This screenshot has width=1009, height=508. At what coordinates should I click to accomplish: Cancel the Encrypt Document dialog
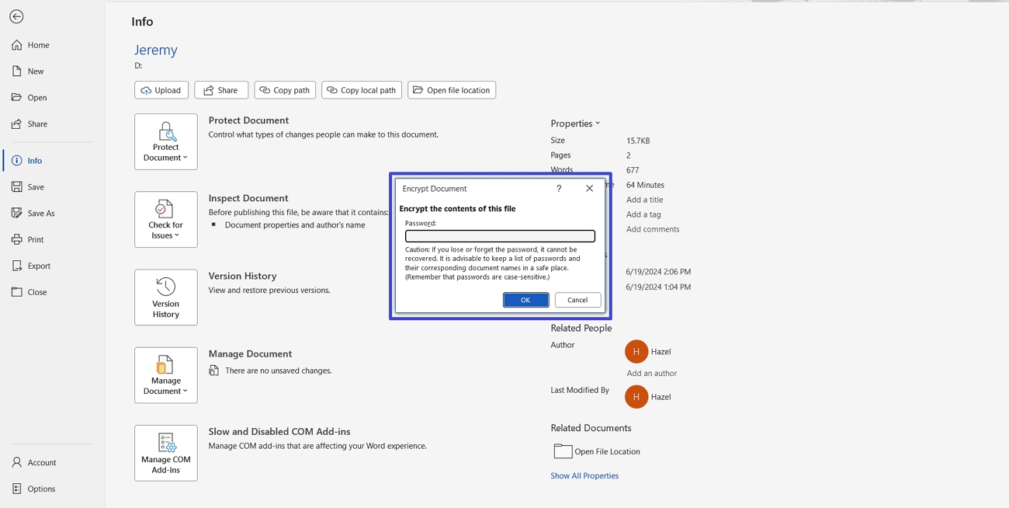tap(577, 300)
